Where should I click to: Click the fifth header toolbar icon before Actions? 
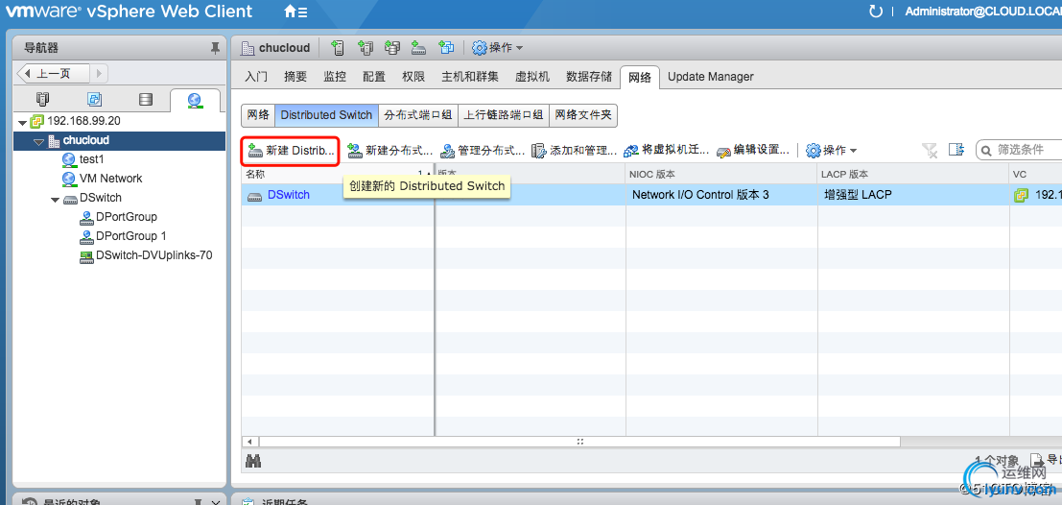[x=446, y=47]
